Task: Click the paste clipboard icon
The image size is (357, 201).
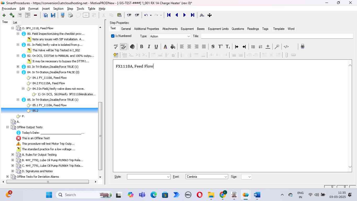Action: (119, 15)
